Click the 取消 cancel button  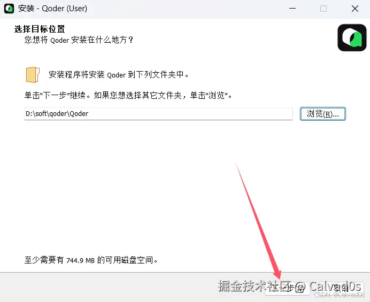(341, 288)
